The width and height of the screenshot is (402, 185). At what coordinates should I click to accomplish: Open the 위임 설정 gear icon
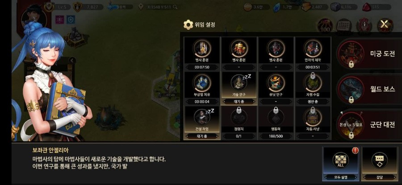[x=188, y=25]
